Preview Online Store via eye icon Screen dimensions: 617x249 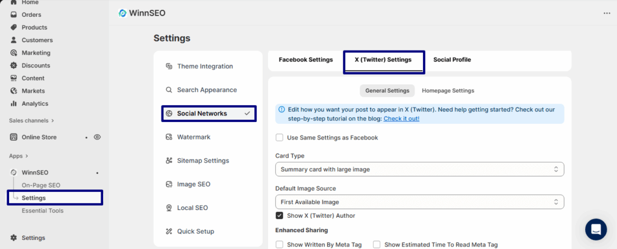(x=97, y=137)
